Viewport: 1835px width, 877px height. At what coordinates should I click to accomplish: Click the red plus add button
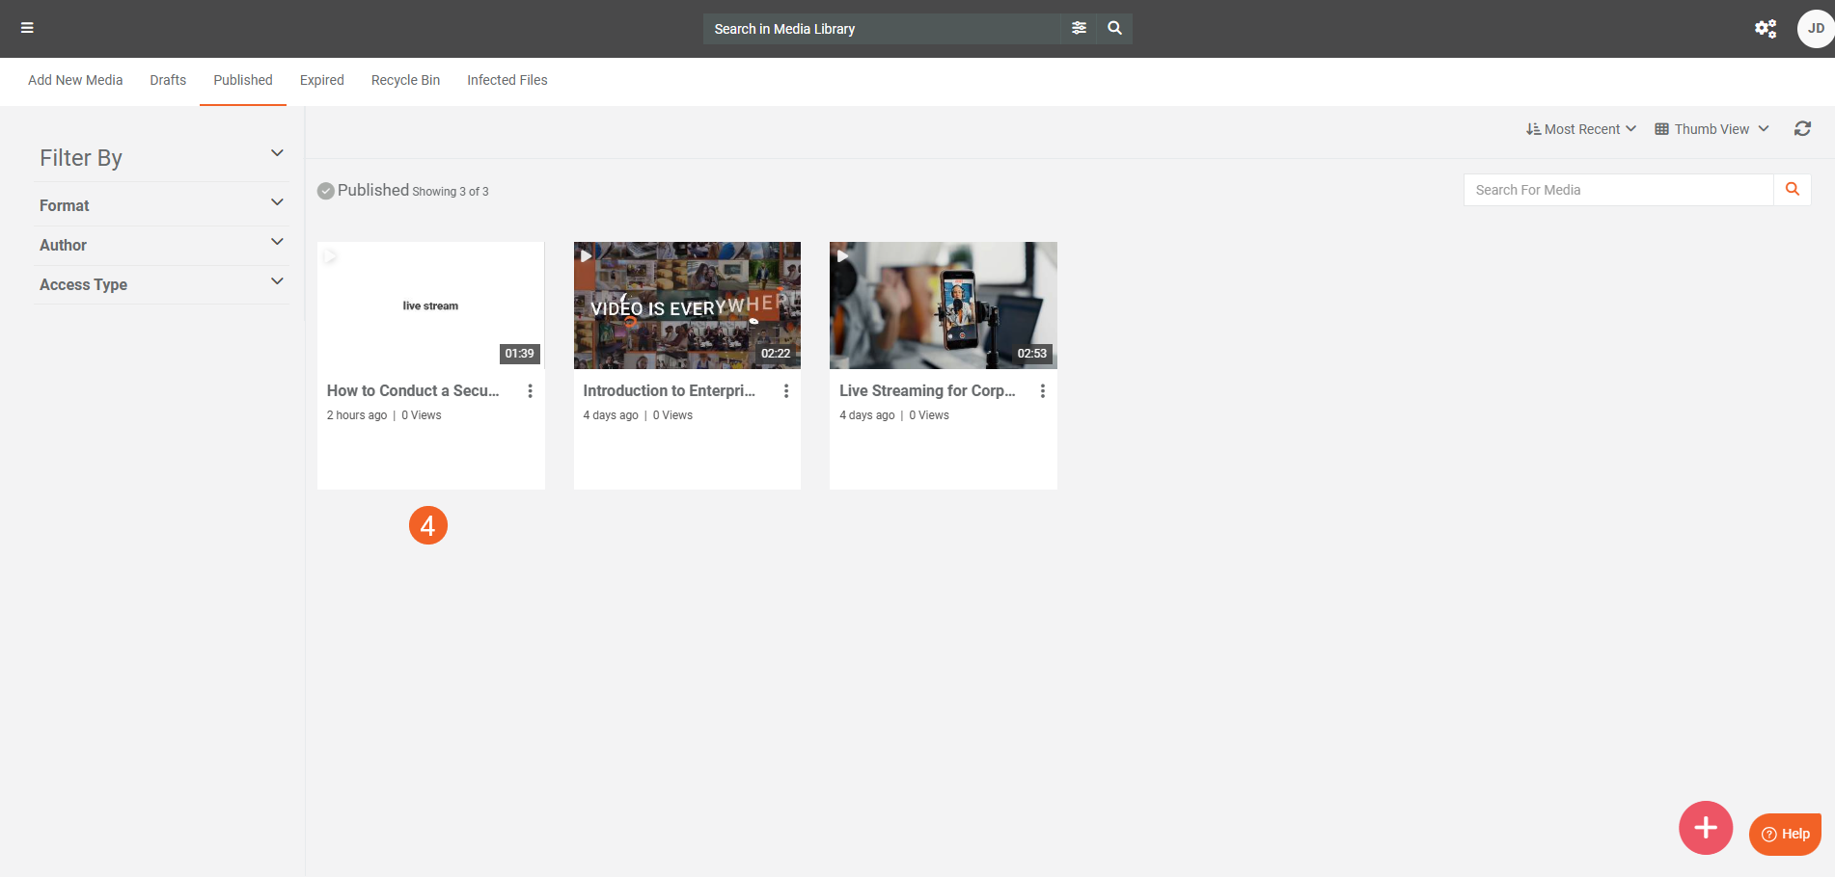pyautogui.click(x=1705, y=827)
